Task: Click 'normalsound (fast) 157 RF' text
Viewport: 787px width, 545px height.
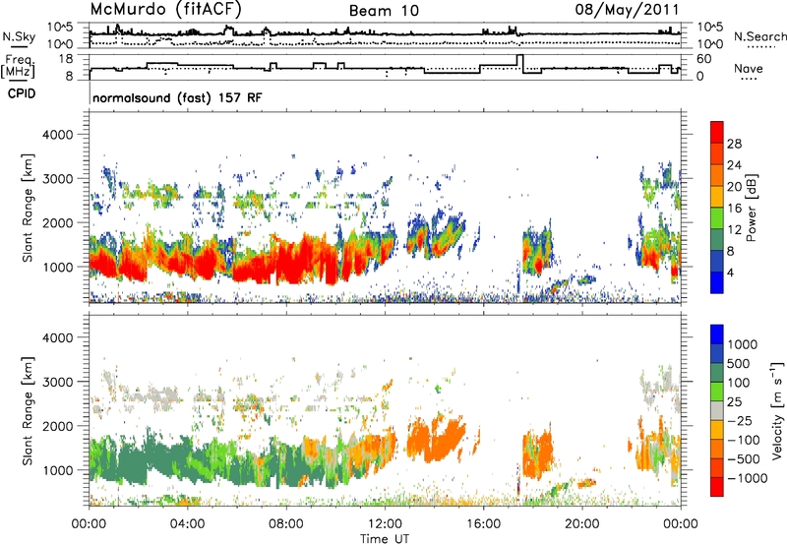Action: [177, 97]
